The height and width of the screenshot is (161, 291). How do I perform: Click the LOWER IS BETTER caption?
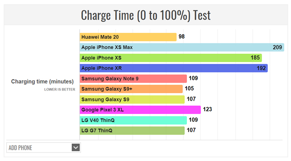[60, 90]
